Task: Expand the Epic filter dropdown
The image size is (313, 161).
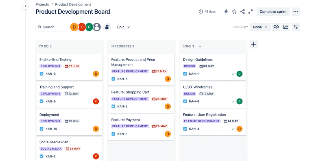Action: pos(123,27)
